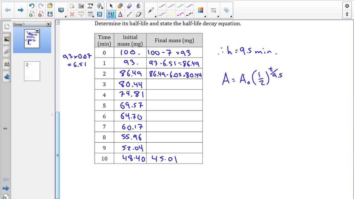Open a file with the folder icon
This screenshot has width=354, height=199.
click(50, 6)
